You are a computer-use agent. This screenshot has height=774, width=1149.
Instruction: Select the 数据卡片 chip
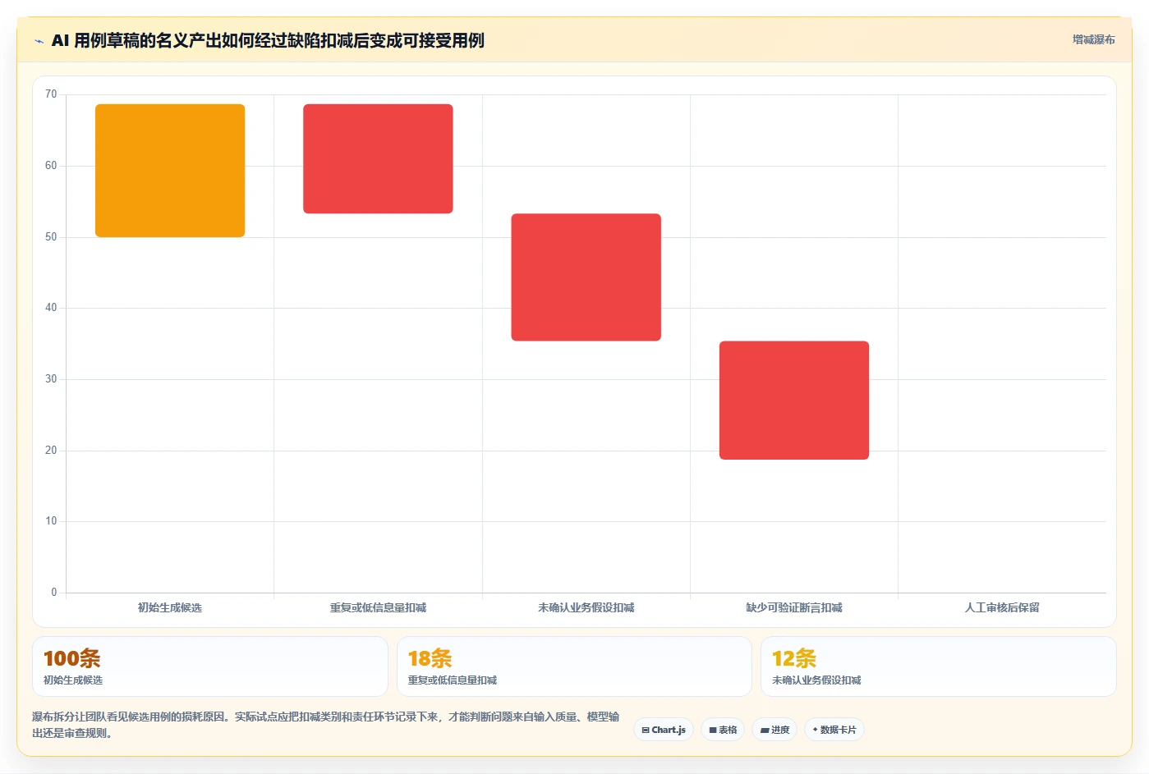[834, 730]
